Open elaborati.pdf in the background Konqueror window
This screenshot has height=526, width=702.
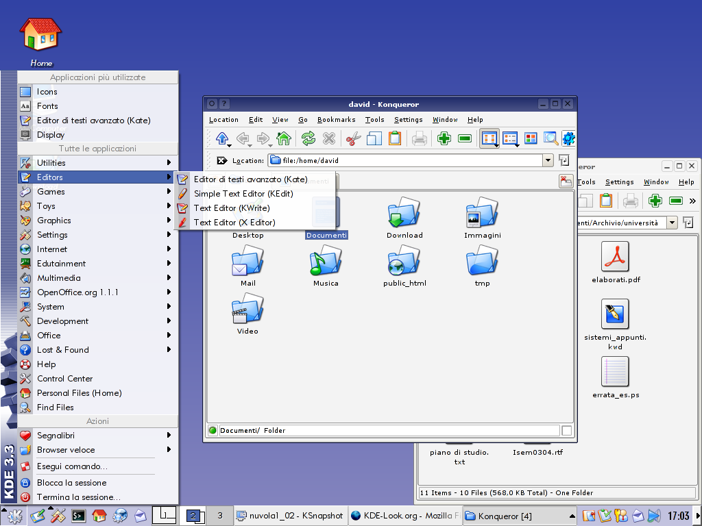pyautogui.click(x=615, y=257)
